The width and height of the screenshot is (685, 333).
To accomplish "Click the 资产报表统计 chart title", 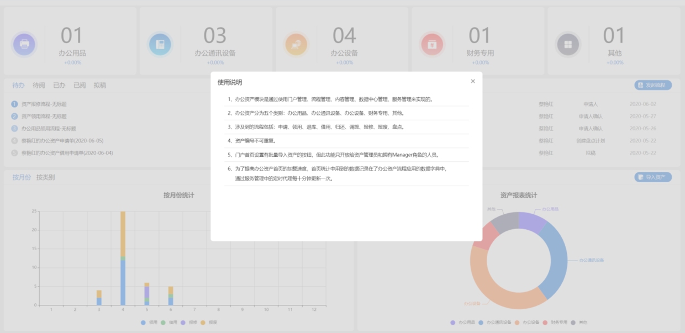I will 519,195.
